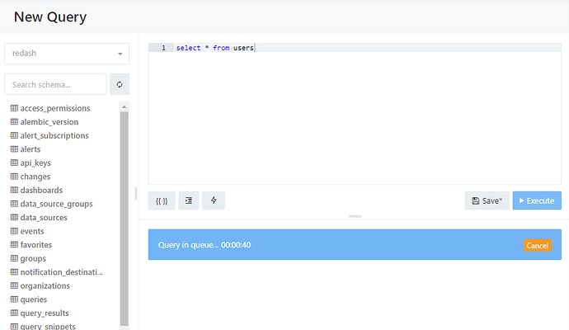Click the table icon beside queries
The image size is (569, 330).
coord(14,299)
